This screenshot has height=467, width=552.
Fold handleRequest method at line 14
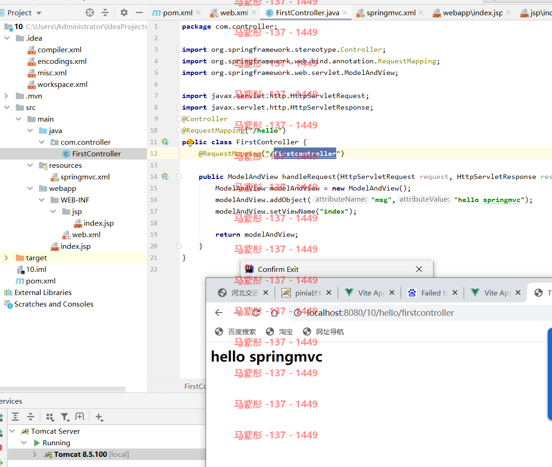[x=179, y=177]
